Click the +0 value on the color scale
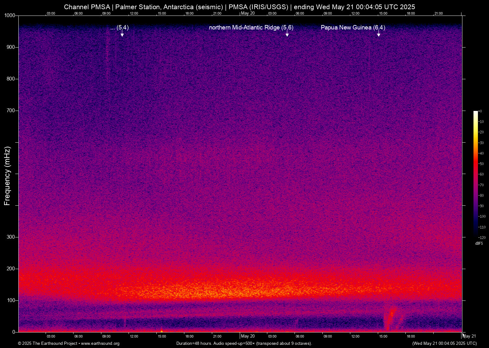 [x=480, y=111]
